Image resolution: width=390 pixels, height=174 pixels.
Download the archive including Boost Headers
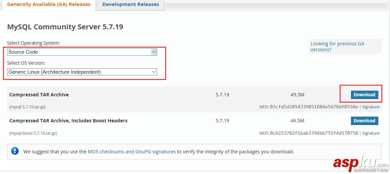coord(364,121)
